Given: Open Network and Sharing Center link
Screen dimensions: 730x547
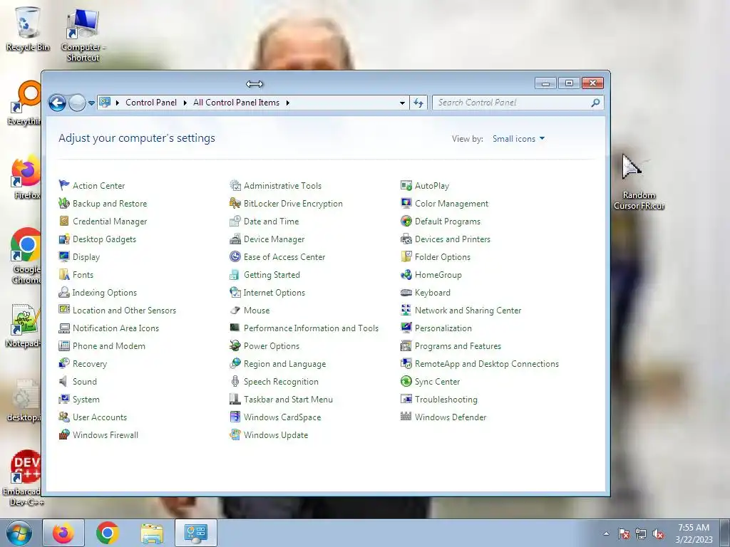Looking at the screenshot, I should coord(468,311).
